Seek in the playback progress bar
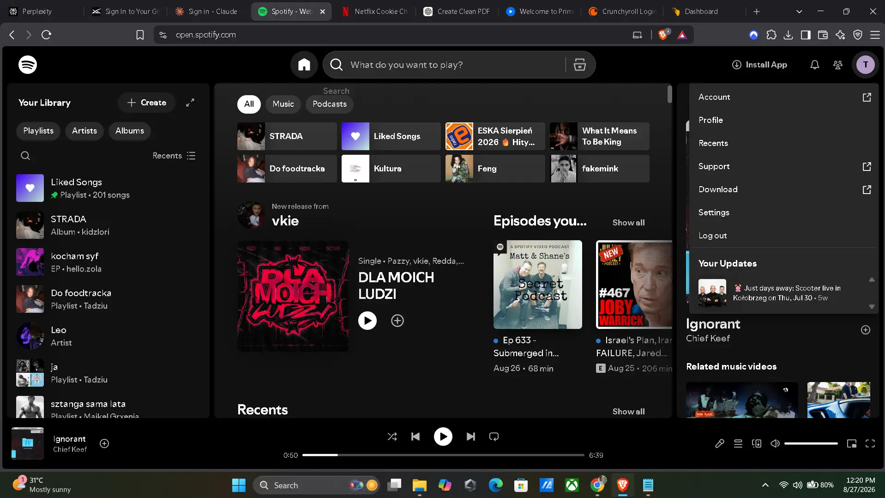The image size is (885, 498). (x=443, y=455)
